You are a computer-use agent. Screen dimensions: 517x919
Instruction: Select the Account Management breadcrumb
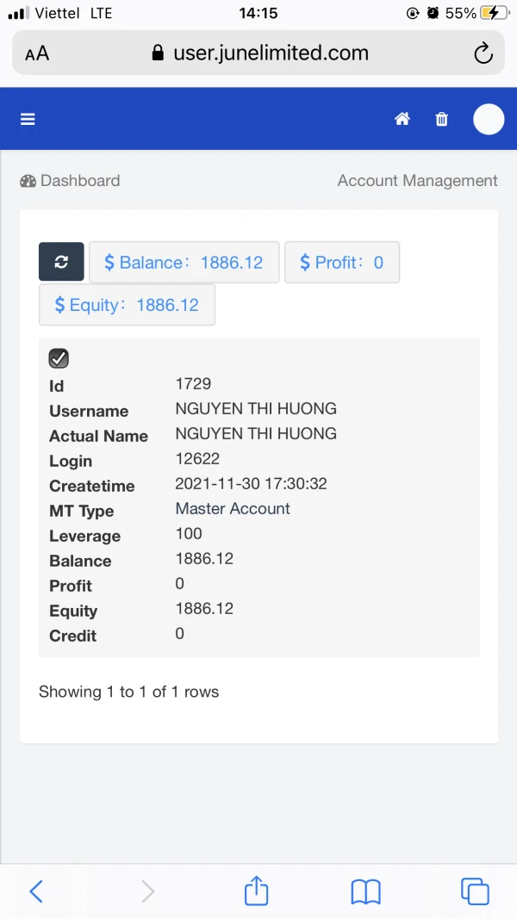417,181
